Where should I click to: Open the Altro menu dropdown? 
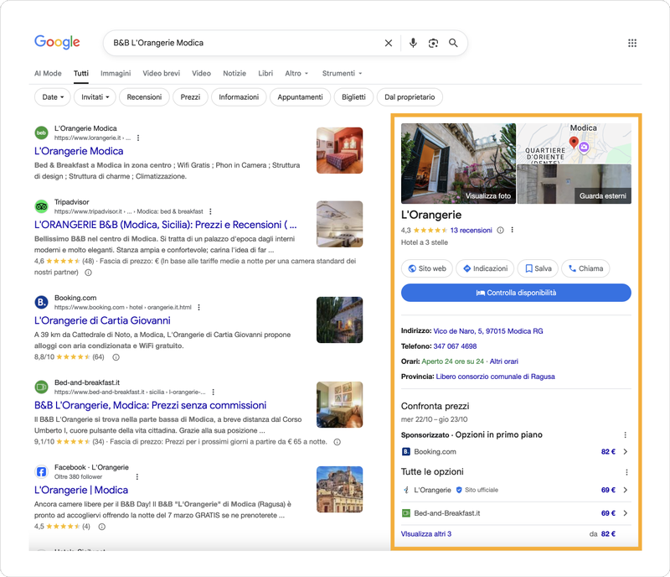tap(296, 74)
